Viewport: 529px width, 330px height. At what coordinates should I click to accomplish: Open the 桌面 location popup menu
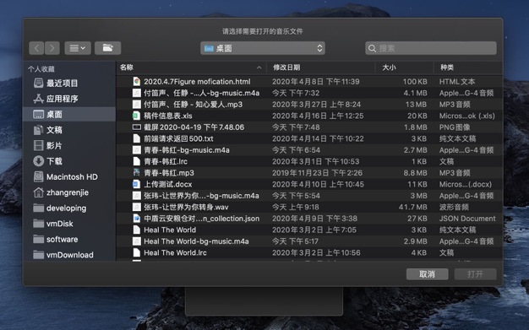pyautogui.click(x=263, y=48)
